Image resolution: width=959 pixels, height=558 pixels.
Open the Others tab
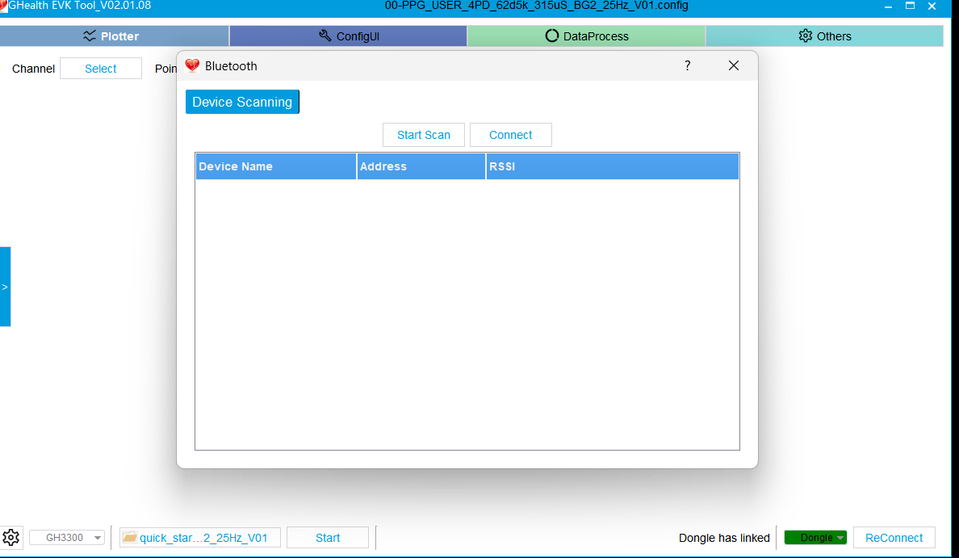pos(824,36)
